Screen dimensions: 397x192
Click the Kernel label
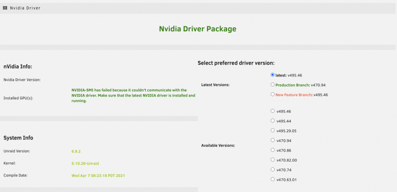click(x=10, y=163)
